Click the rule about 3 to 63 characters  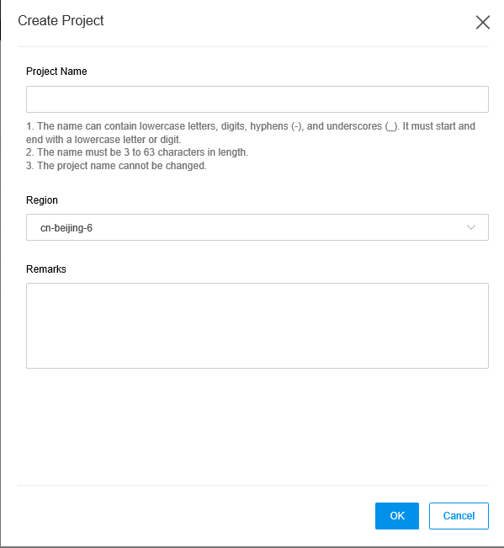pyautogui.click(x=137, y=152)
